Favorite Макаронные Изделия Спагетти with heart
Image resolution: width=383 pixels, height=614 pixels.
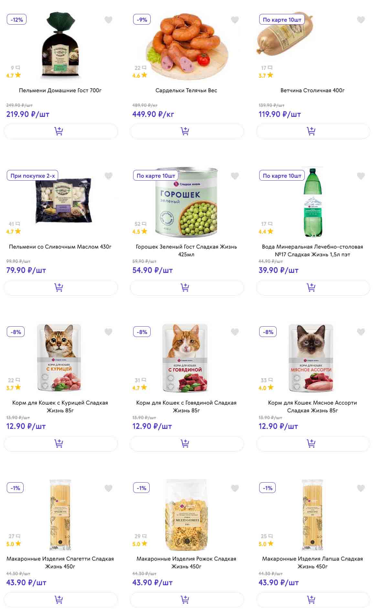click(109, 488)
